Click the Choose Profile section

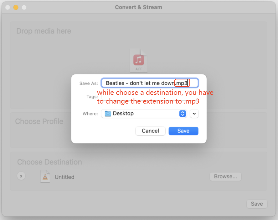pos(39,121)
